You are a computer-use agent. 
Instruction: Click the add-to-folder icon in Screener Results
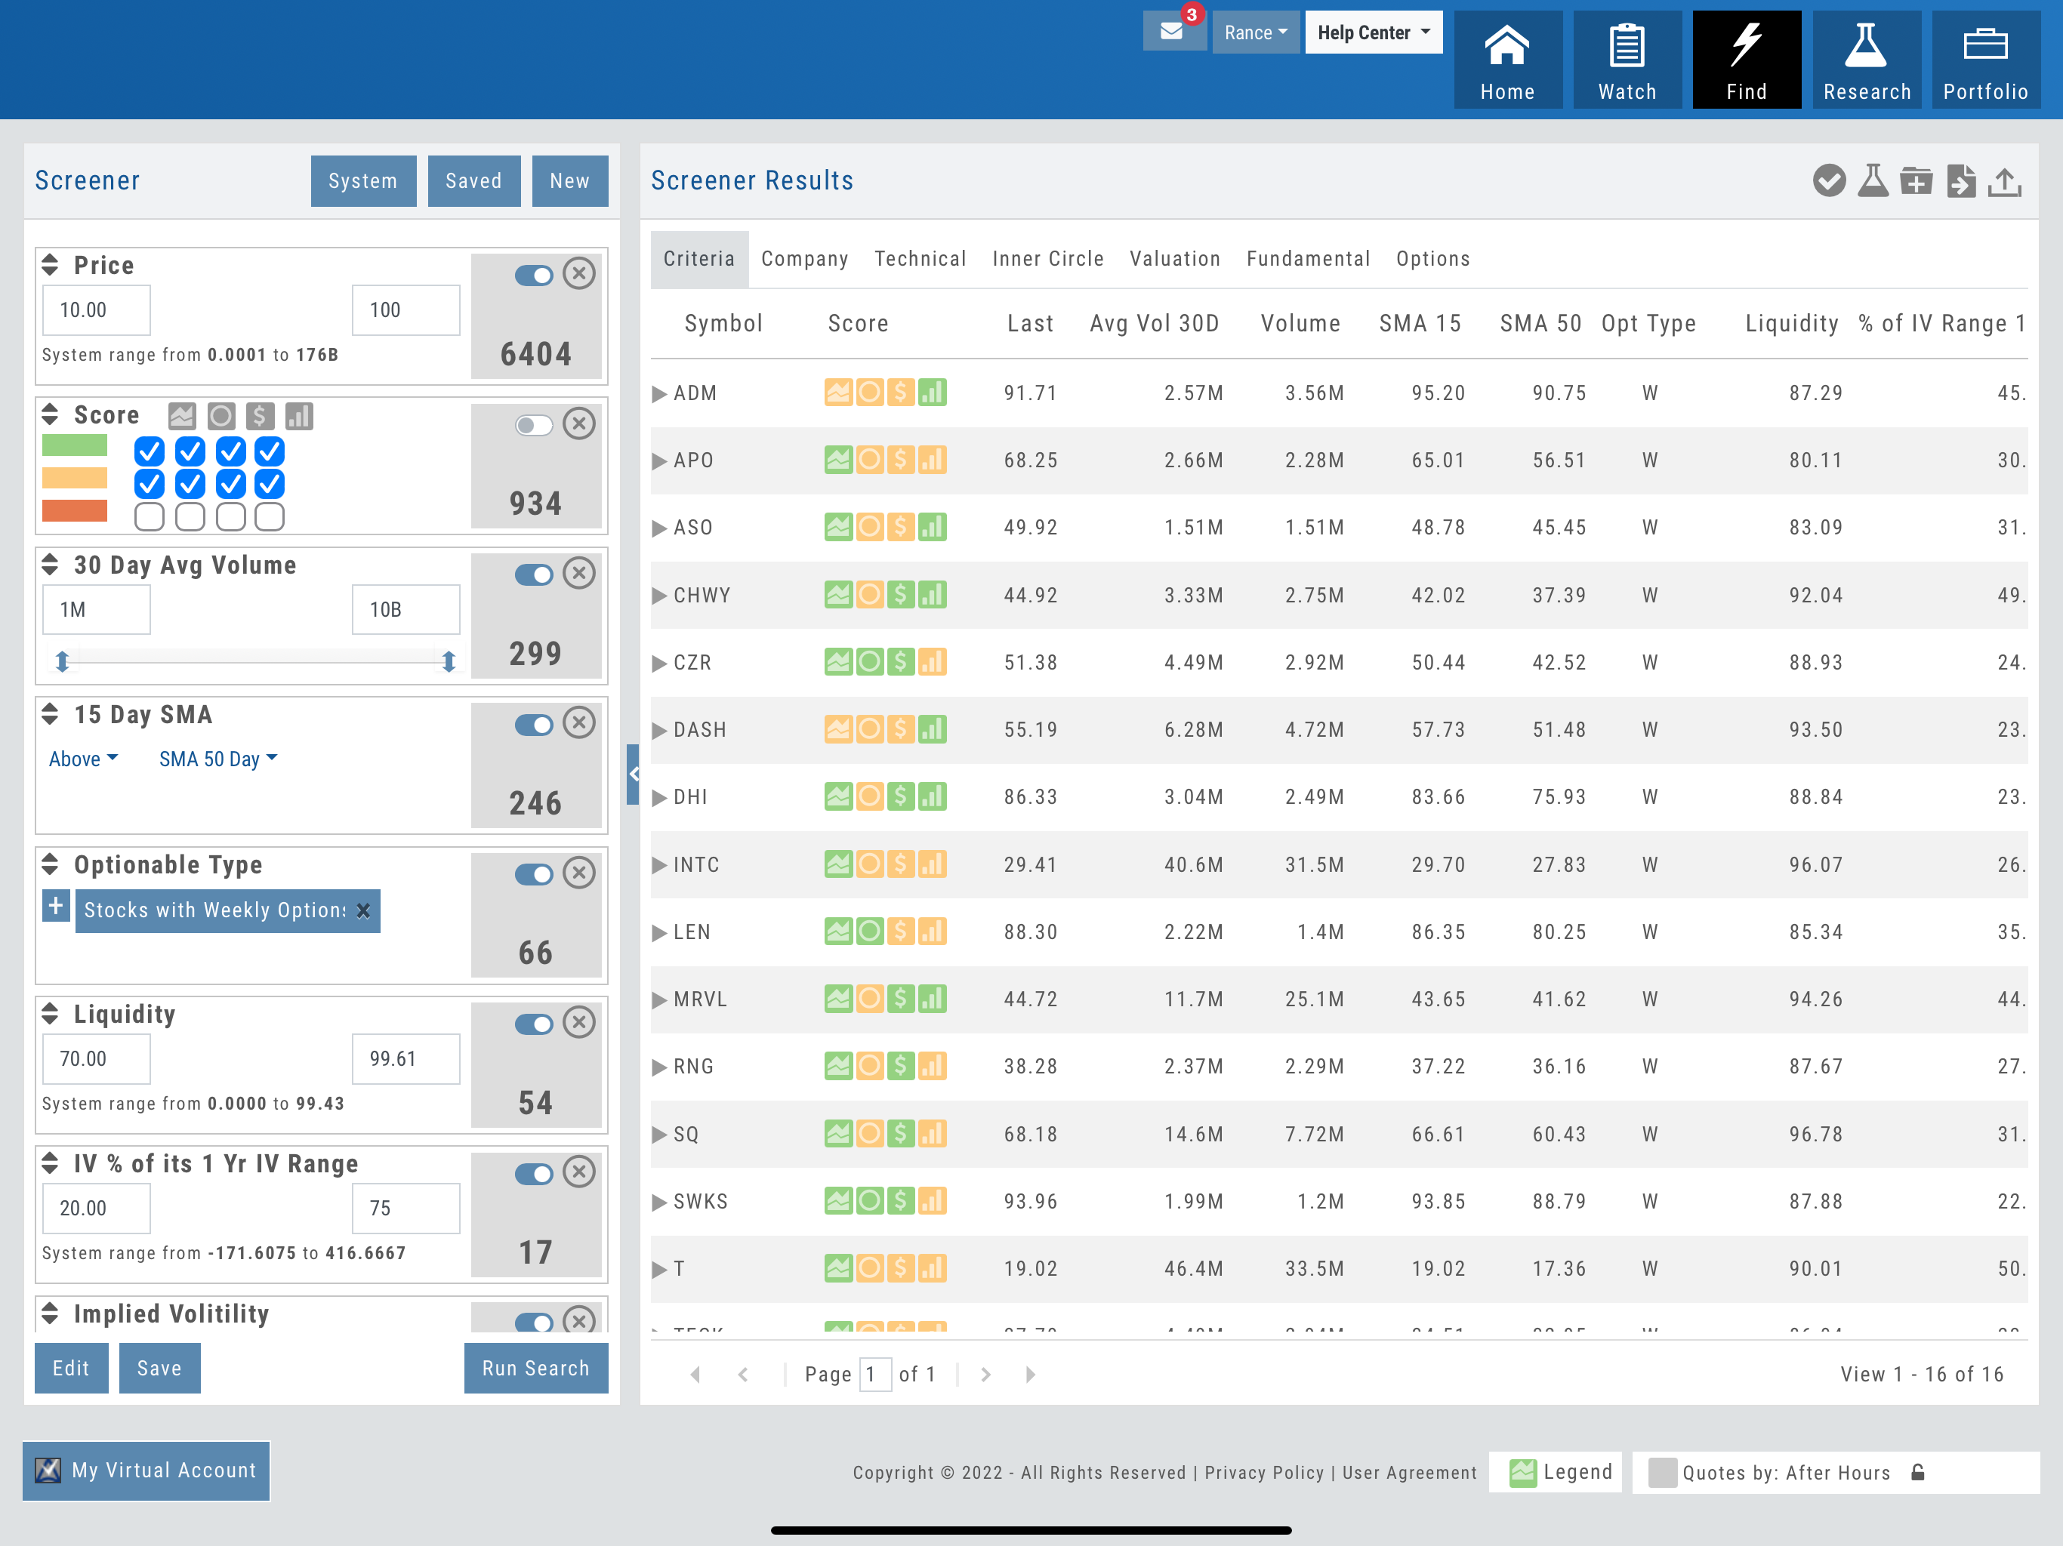(x=1916, y=181)
